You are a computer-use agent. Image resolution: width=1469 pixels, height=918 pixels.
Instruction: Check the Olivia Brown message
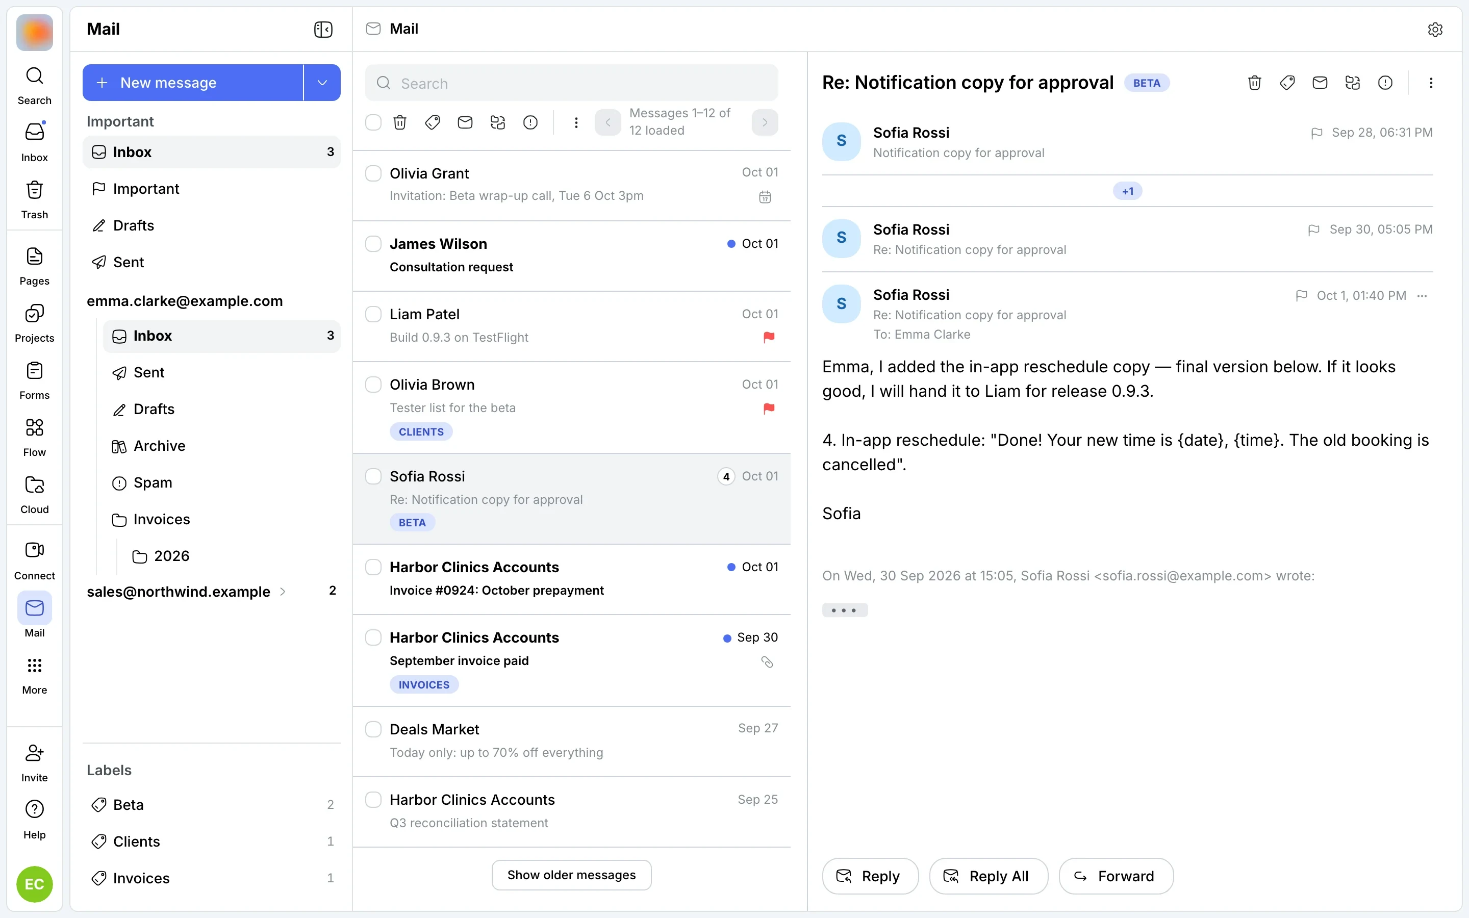tap(373, 385)
